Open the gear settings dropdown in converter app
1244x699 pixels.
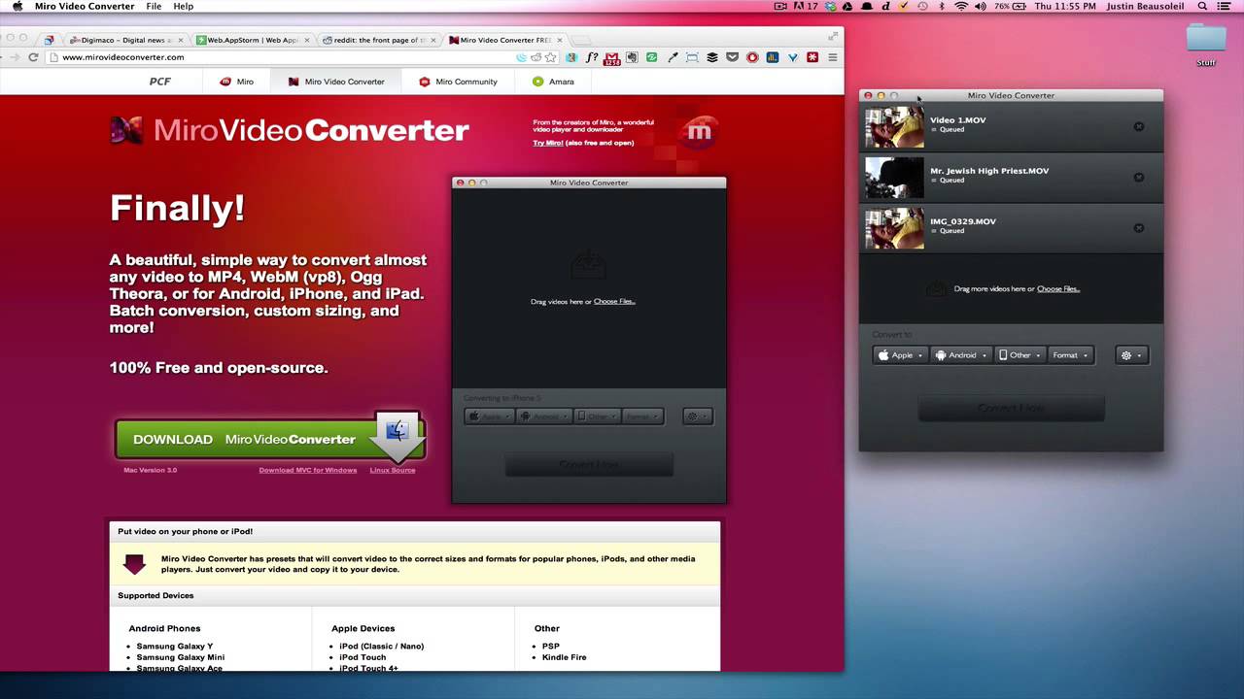pyautogui.click(x=1132, y=355)
